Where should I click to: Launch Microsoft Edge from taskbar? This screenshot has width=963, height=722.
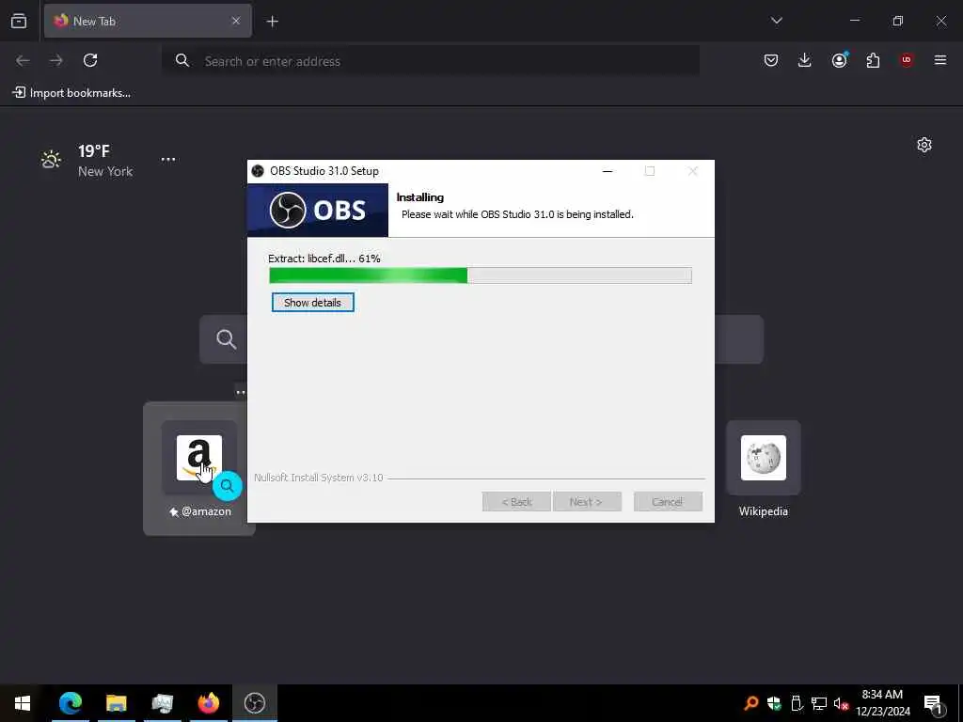point(70,703)
